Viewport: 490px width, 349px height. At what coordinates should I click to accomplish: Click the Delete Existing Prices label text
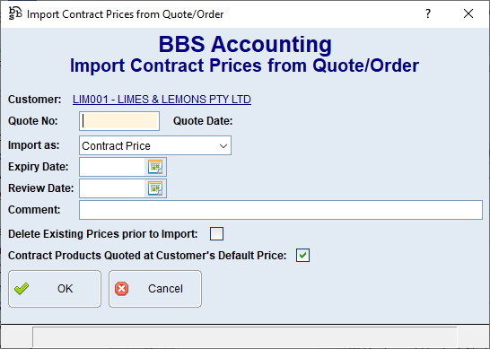(103, 234)
